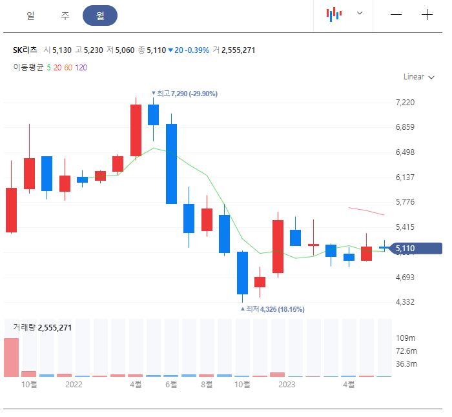Viewport: 452px width, 417px height.
Task: Click the 2022 date axis label
Action: tap(74, 385)
